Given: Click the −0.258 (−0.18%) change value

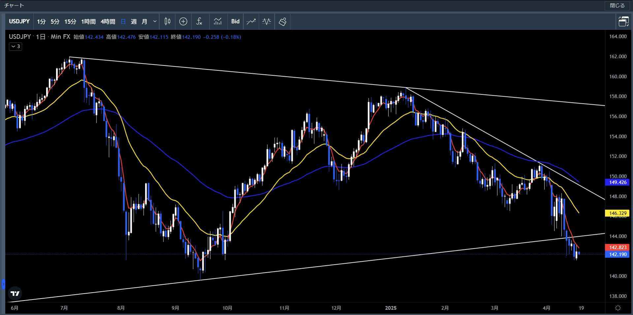Looking at the screenshot, I should click(222, 37).
